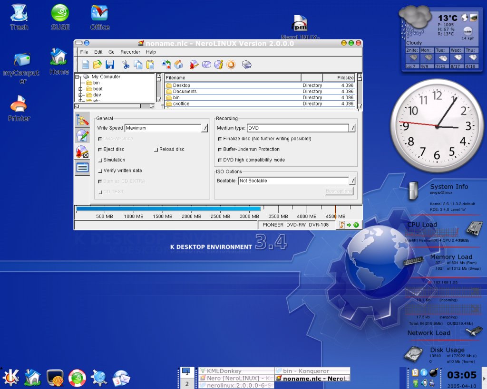Toggle Verify written data option

click(x=100, y=171)
